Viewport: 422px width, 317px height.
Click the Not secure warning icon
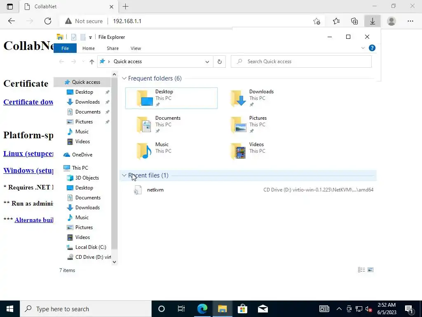pyautogui.click(x=68, y=21)
